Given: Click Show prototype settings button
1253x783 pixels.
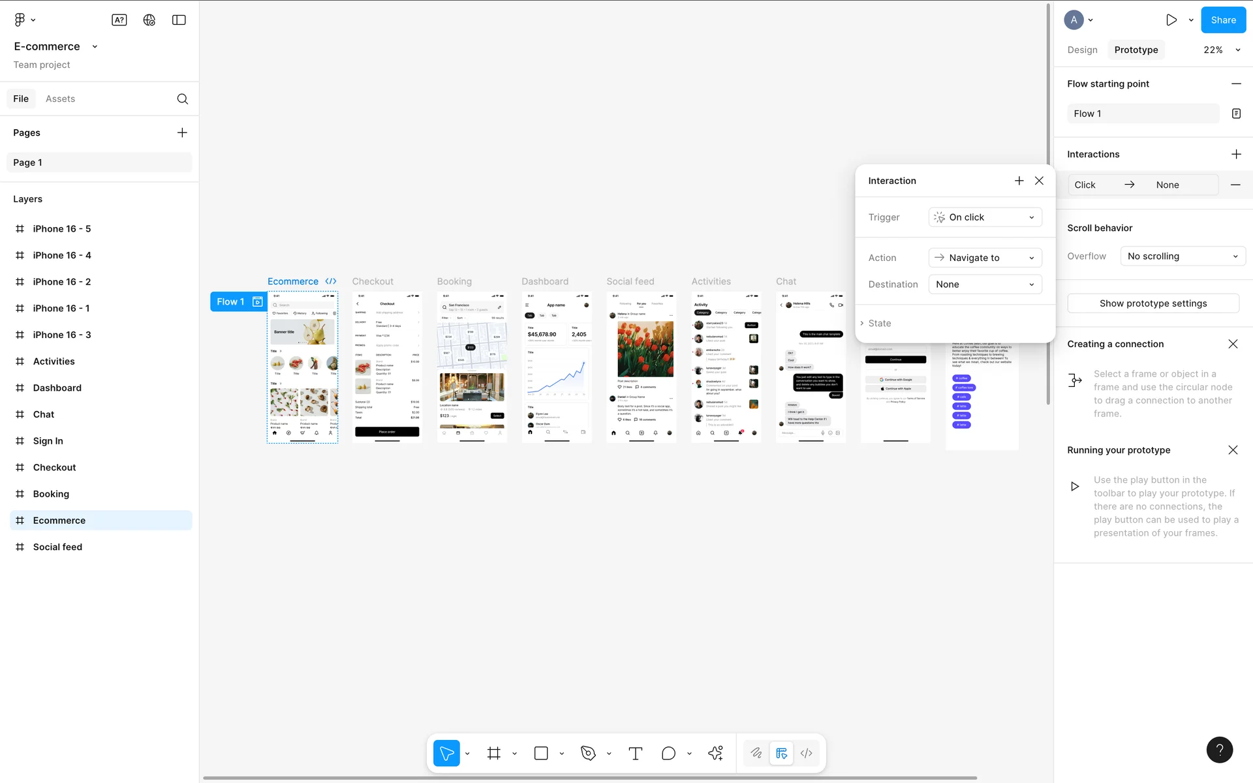Looking at the screenshot, I should (1152, 303).
